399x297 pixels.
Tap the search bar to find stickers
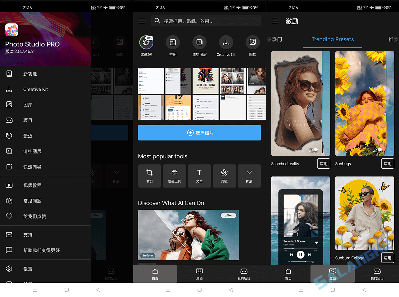pyautogui.click(x=206, y=21)
